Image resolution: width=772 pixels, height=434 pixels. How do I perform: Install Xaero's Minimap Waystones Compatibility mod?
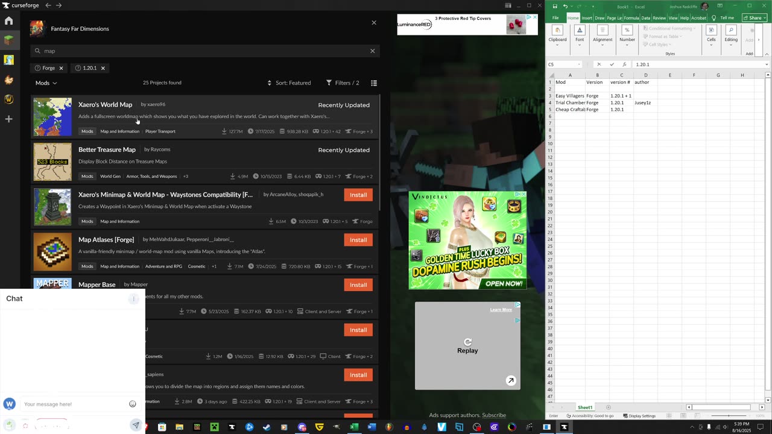pos(358,195)
